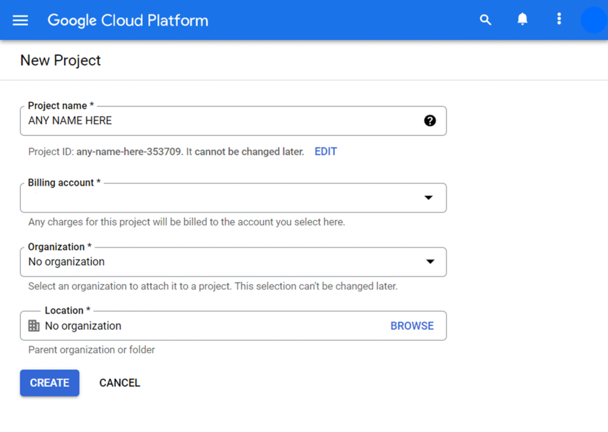Click the organization building icon in Location

(x=34, y=325)
